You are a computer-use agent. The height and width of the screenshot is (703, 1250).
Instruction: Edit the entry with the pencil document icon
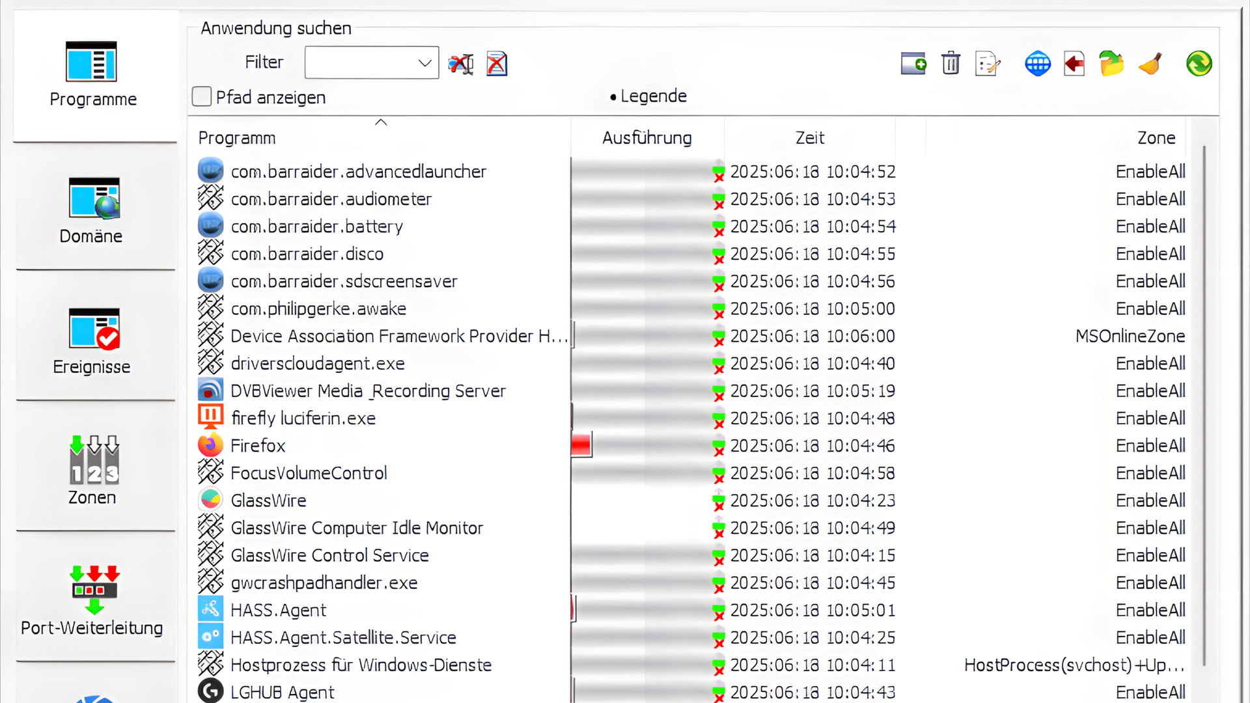point(988,64)
